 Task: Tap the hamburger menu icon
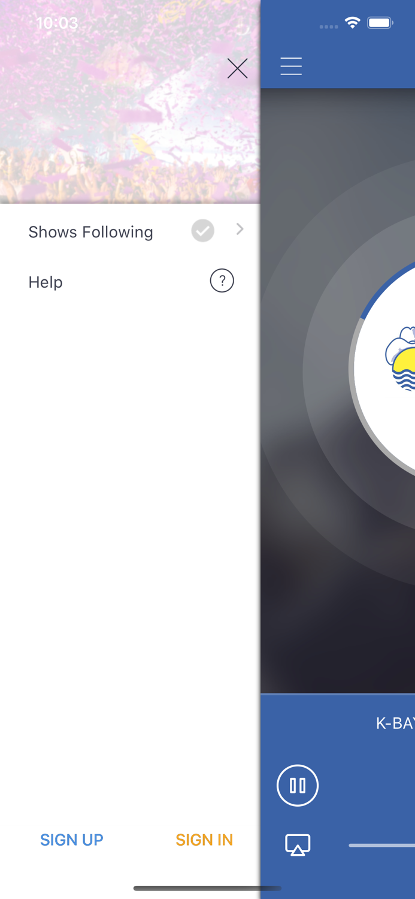291,66
